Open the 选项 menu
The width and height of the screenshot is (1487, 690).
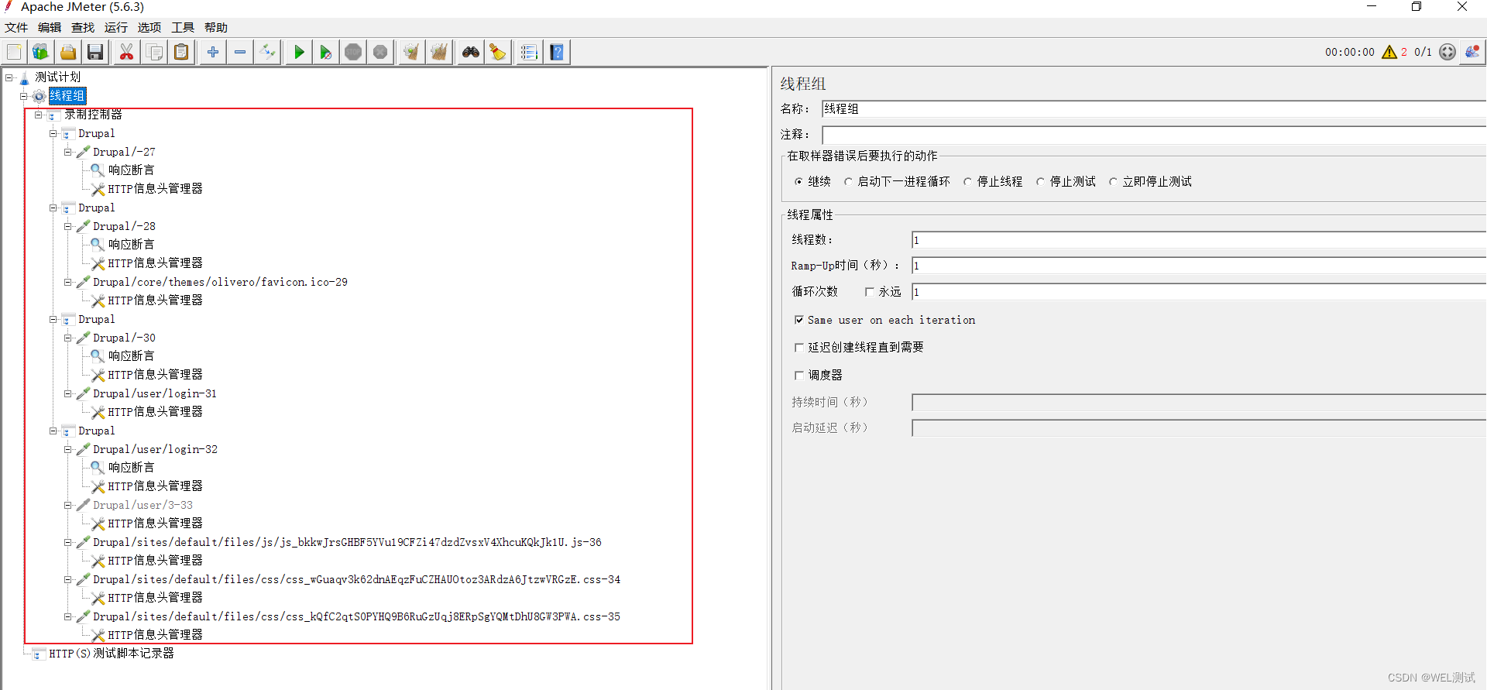coord(149,27)
